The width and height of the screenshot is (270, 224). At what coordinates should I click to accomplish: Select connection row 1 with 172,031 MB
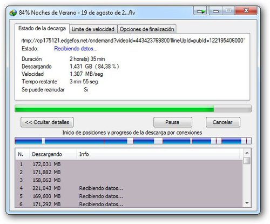pos(129,164)
